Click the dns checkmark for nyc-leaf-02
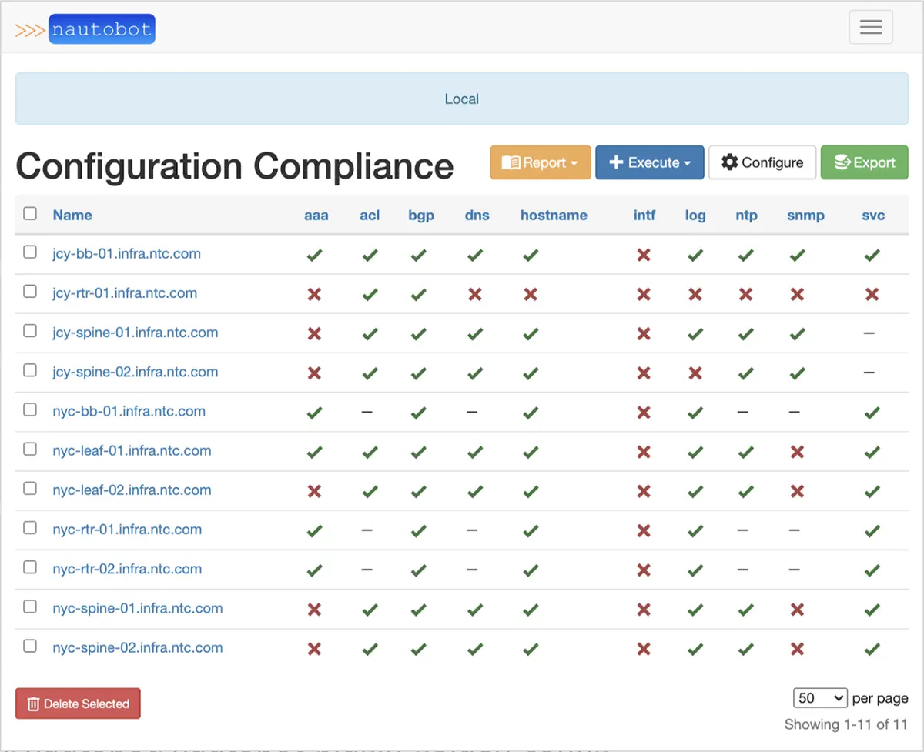 tap(475, 491)
